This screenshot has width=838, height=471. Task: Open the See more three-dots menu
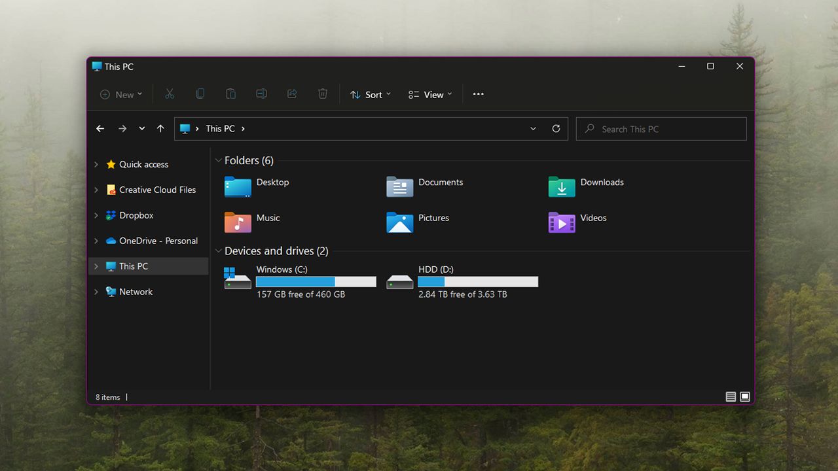pyautogui.click(x=478, y=94)
